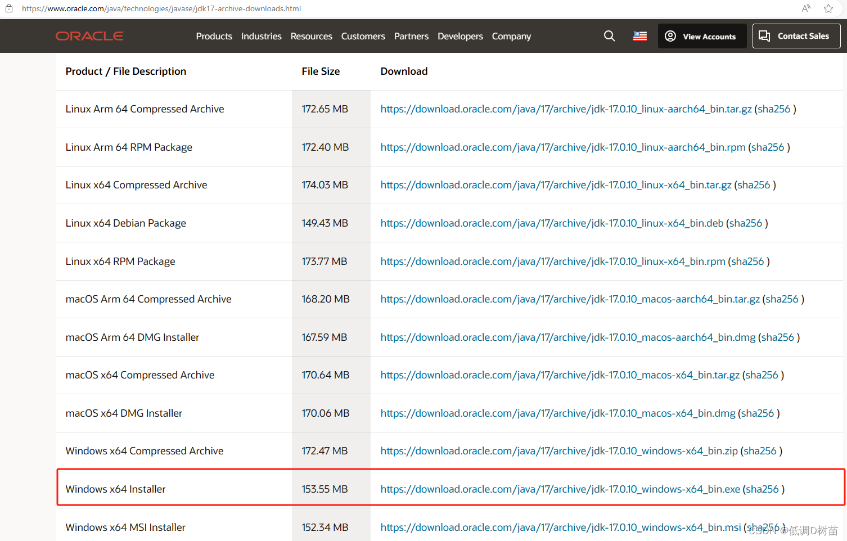Select 'Windows x64 Installer' description text

[115, 489]
